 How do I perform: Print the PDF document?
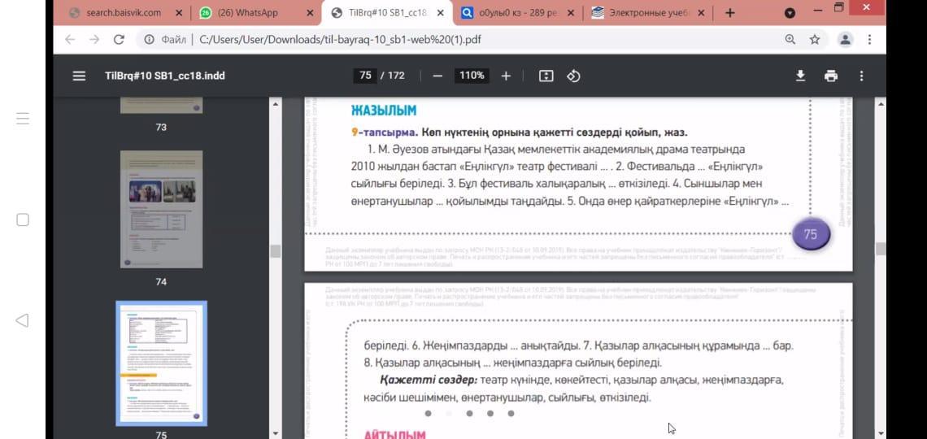(x=831, y=76)
